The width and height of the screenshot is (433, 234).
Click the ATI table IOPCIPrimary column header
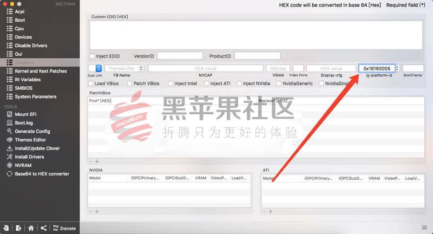[x=319, y=178]
